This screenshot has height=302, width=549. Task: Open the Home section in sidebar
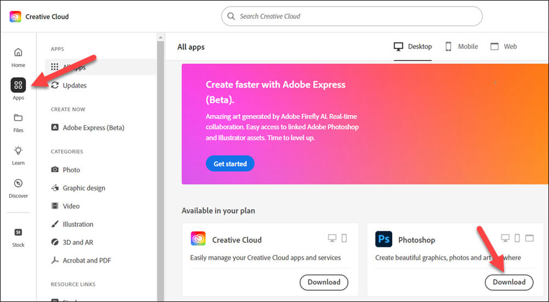18,56
